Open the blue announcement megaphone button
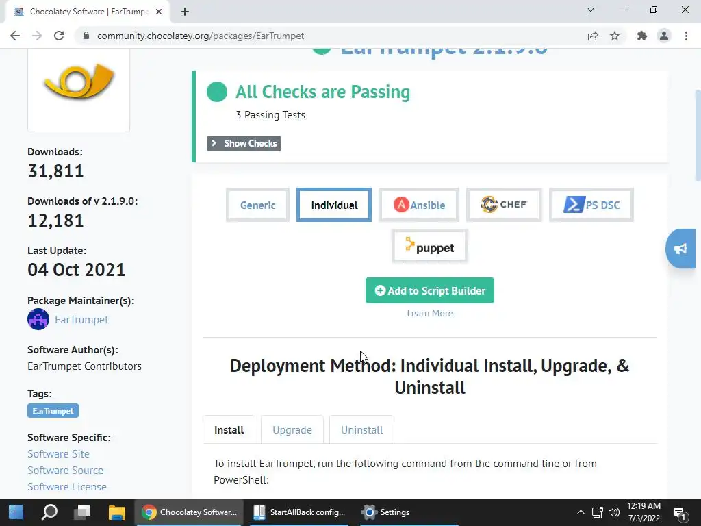701x526 pixels. coord(681,249)
